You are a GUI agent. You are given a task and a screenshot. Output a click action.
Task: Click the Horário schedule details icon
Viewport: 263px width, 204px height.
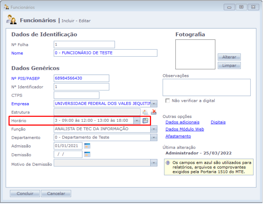(x=145, y=121)
